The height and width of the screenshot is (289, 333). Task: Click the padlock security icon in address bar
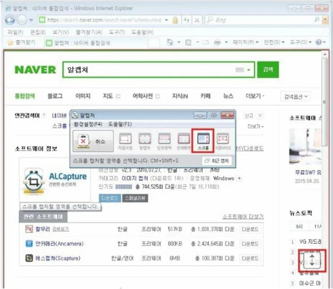(x=175, y=20)
